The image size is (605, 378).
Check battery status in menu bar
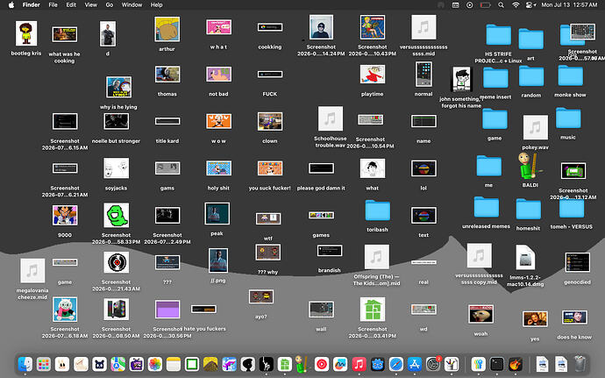point(485,5)
